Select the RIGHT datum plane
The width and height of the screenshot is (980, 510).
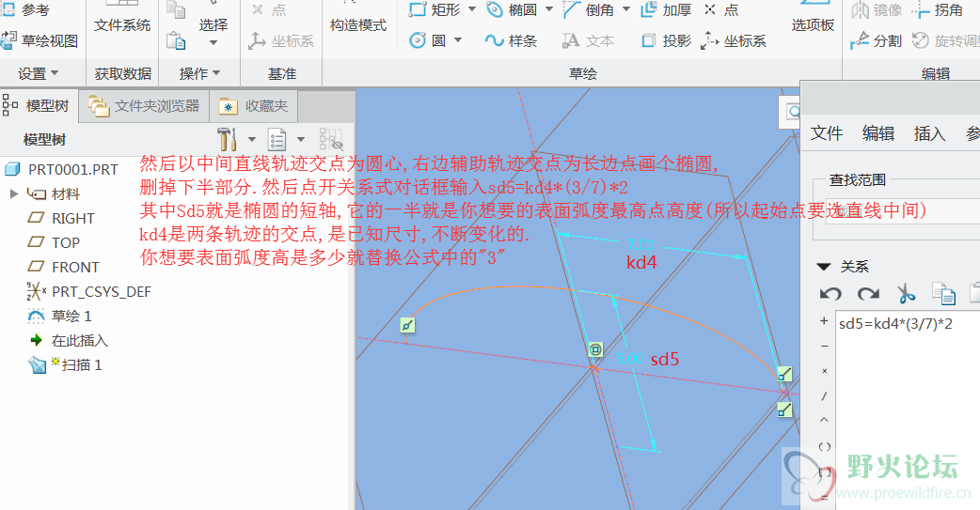tap(61, 219)
